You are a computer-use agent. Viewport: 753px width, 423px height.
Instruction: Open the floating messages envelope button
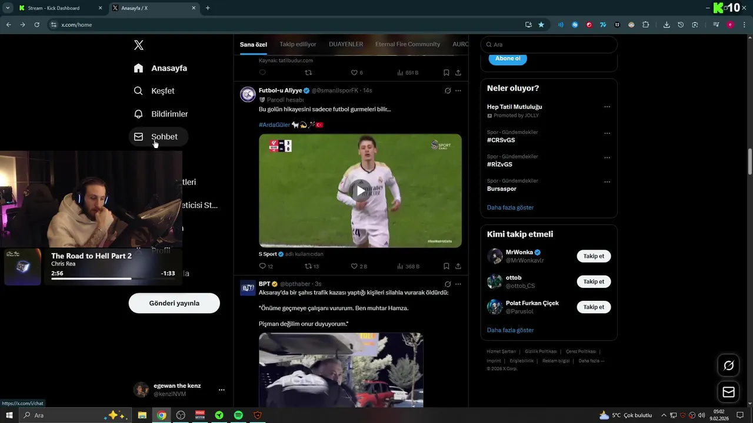coord(728,392)
